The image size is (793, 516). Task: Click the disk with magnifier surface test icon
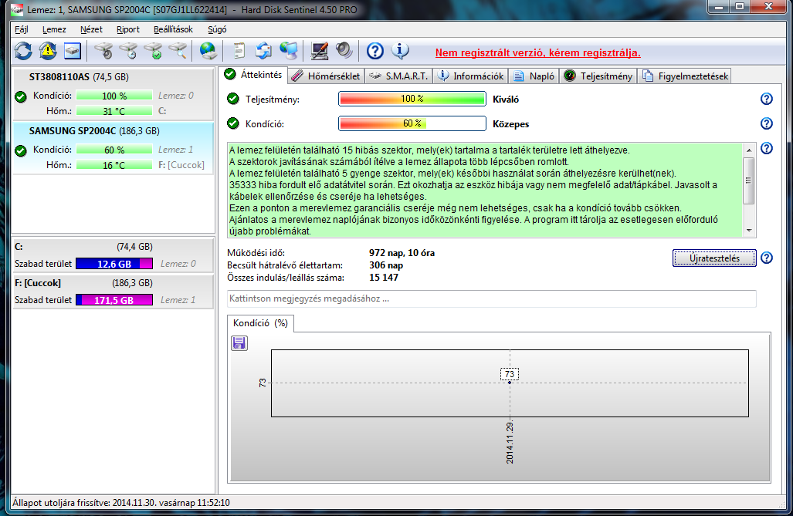[x=178, y=51]
